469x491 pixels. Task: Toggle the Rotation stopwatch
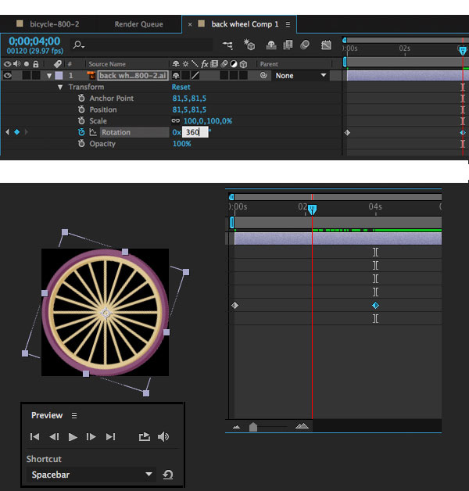[x=81, y=132]
